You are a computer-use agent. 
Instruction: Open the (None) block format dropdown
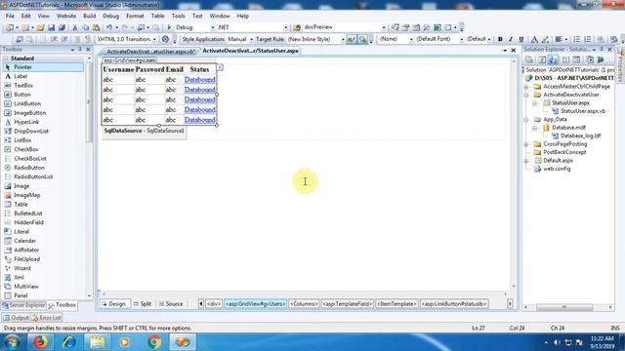coord(411,39)
